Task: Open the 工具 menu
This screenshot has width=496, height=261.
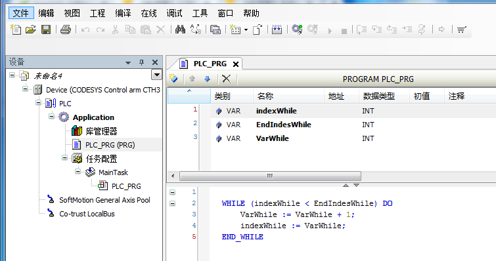Action: [200, 13]
